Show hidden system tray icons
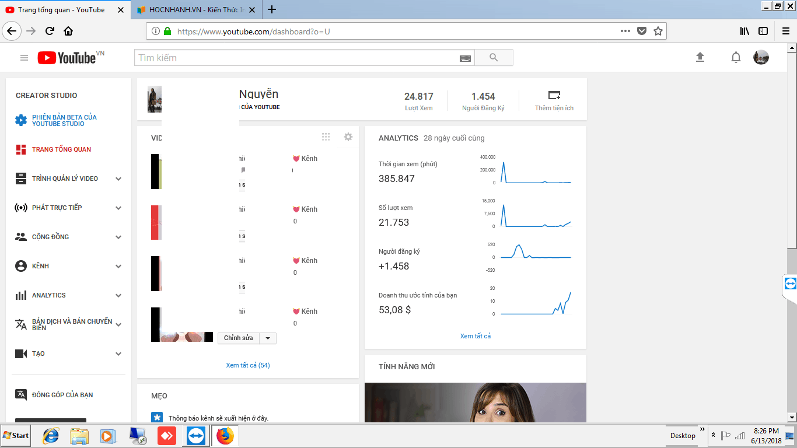 713,435
